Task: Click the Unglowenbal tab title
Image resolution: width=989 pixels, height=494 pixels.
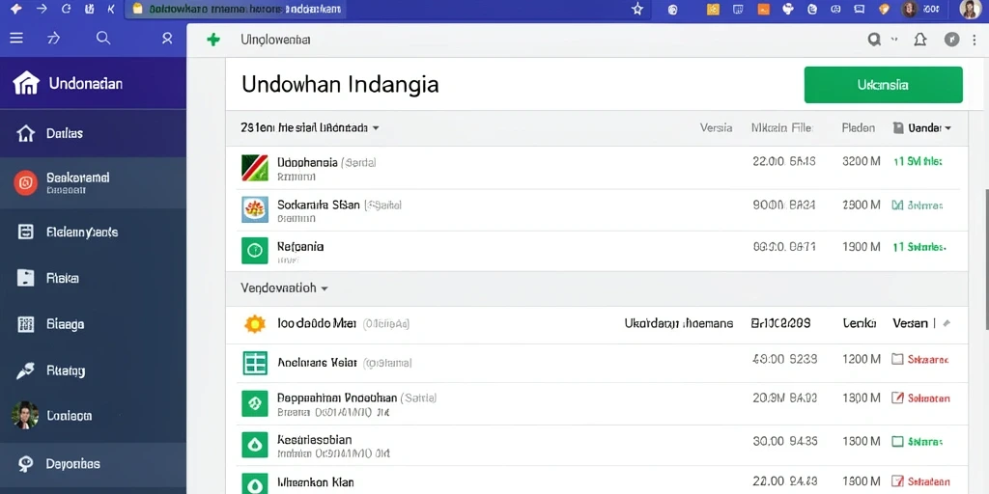Action: coord(275,40)
